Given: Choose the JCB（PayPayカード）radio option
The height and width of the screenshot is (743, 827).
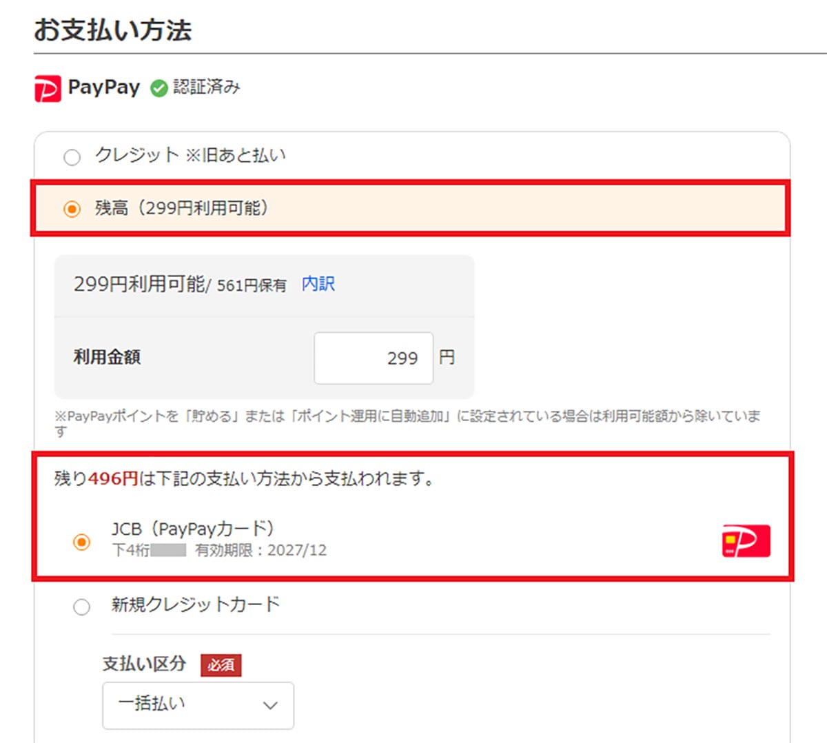Looking at the screenshot, I should pyautogui.click(x=81, y=542).
